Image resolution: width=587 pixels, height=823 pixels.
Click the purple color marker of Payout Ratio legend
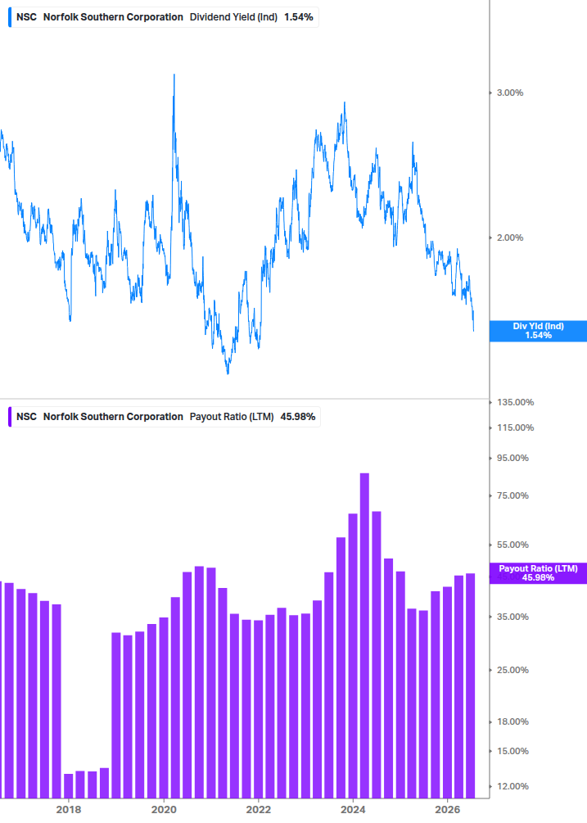pos(10,417)
